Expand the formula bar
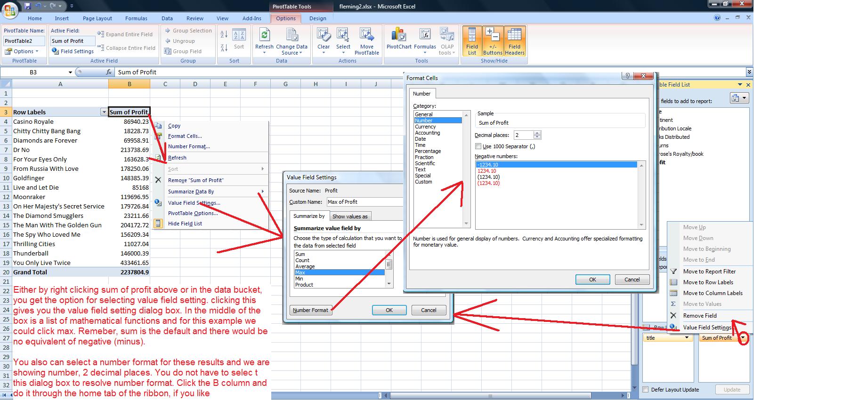Screen dimensions: 842x400 [749, 72]
